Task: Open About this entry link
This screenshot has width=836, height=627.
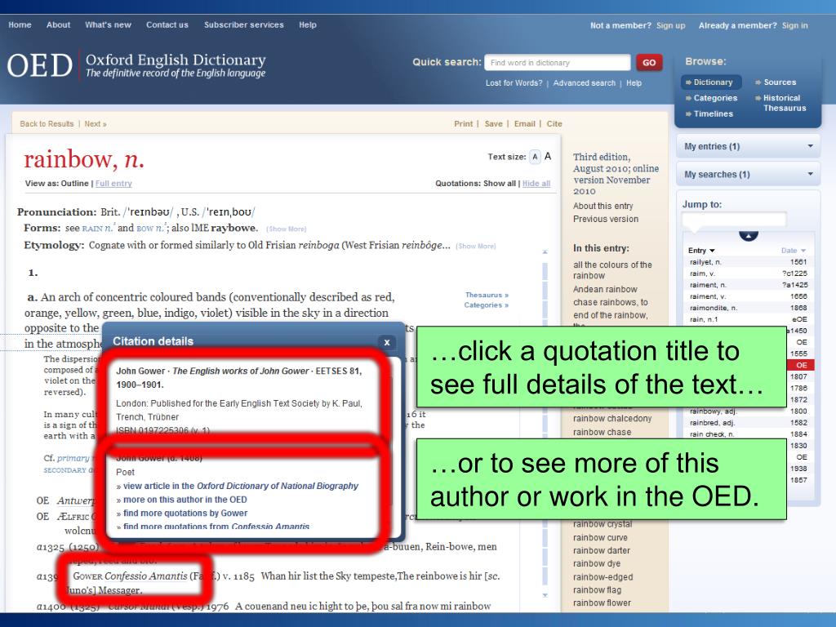Action: click(603, 206)
